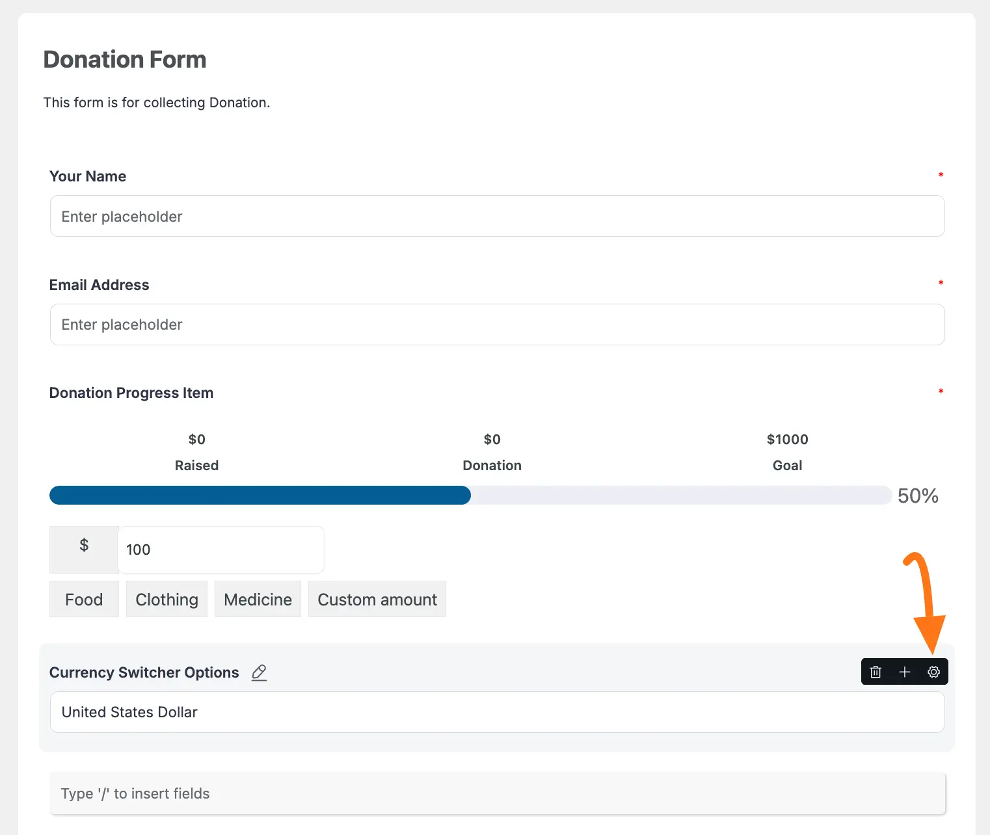This screenshot has width=990, height=835.
Task: Click the $1000 Goal amount
Action: pos(787,440)
